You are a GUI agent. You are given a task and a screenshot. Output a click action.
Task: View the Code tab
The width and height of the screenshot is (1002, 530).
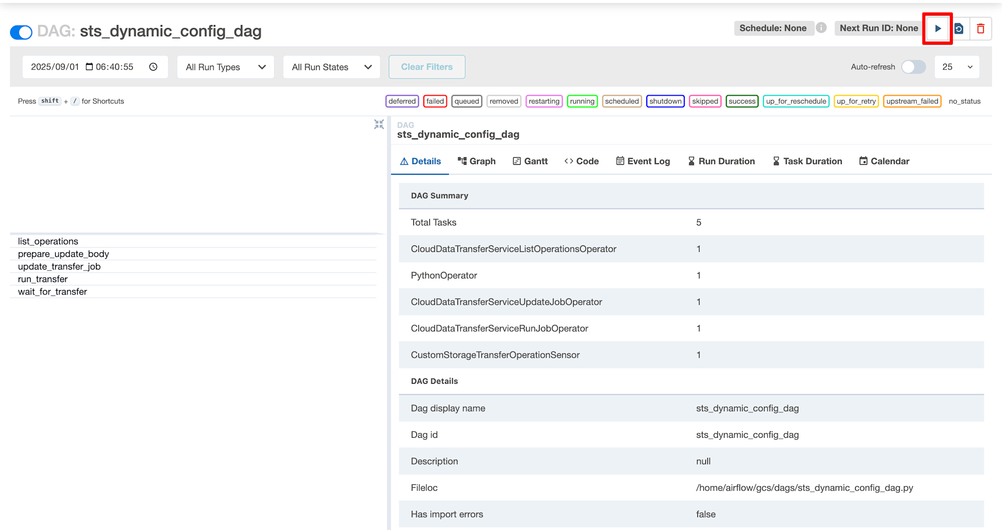pos(582,161)
